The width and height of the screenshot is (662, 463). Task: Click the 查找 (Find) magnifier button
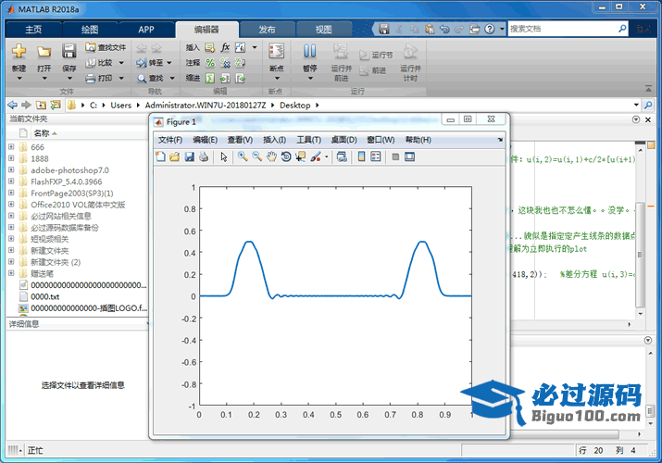[x=150, y=78]
